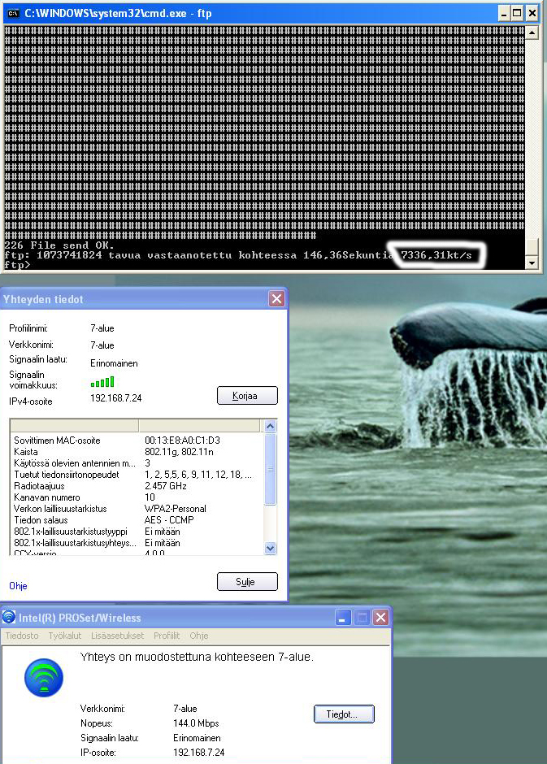Click the Intel PROSet/Wireless title bar icon

[9, 618]
